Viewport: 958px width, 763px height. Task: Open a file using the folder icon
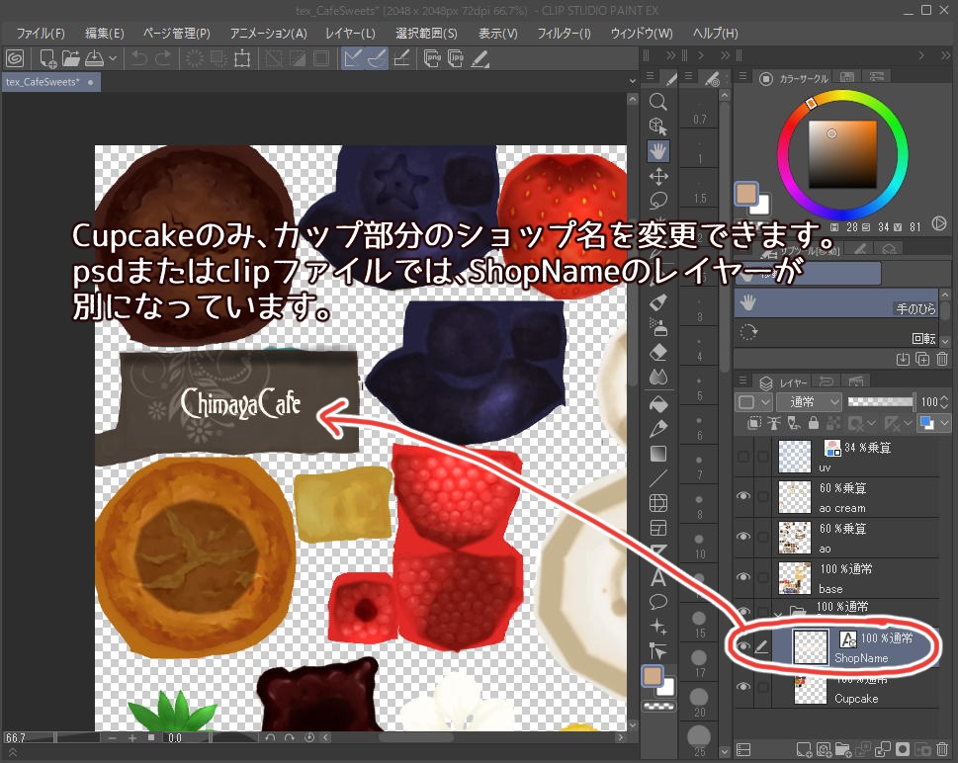71,58
